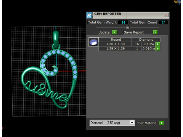Image resolution: width=183 pixels, height=137 pixels.
Task: Click the Round column header
Action: (115, 40)
